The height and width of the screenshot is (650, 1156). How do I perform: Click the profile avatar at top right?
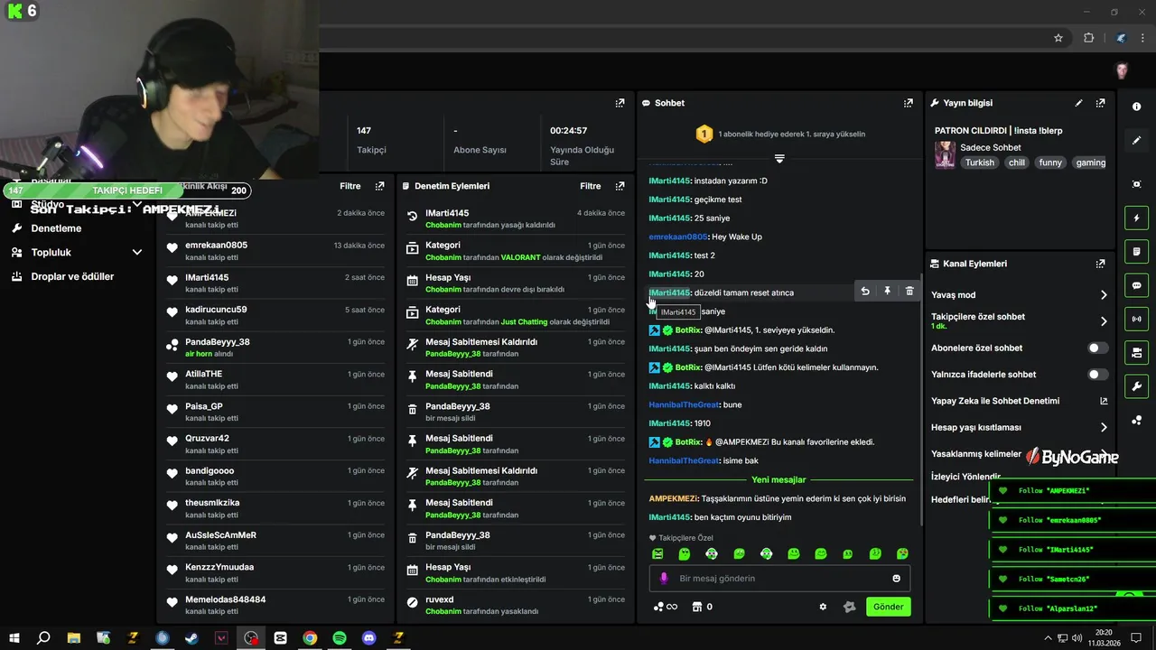coord(1122,70)
